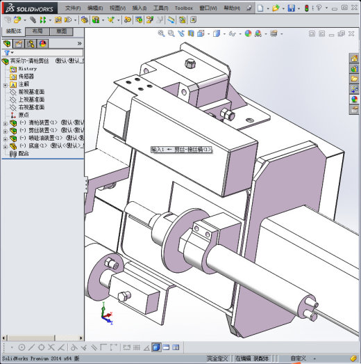Click the Edit Appearance color ball icon
Screen dimensions: 361x364
(x=248, y=33)
